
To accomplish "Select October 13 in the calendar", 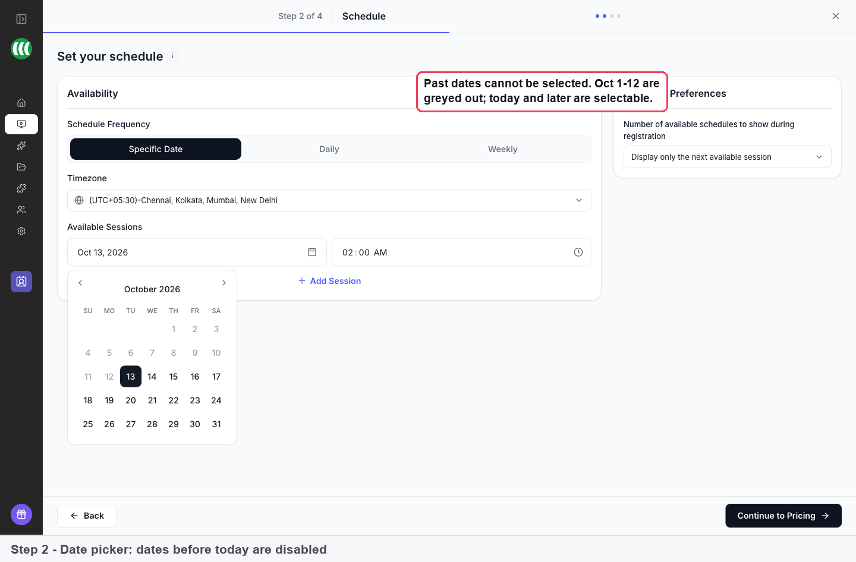I will [x=131, y=377].
